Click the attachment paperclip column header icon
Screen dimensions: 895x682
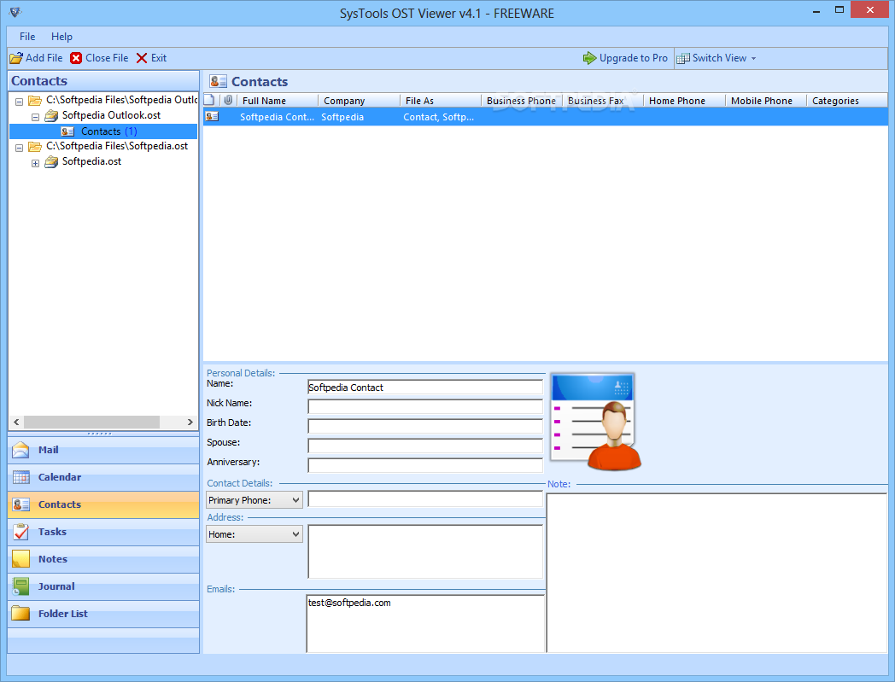228,101
